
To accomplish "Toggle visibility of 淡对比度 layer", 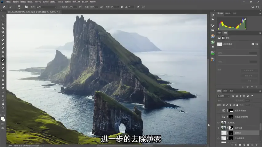I will pos(218,128).
